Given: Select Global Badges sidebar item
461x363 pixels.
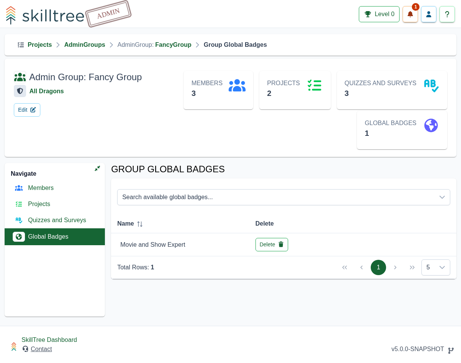Looking at the screenshot, I should click(x=55, y=237).
